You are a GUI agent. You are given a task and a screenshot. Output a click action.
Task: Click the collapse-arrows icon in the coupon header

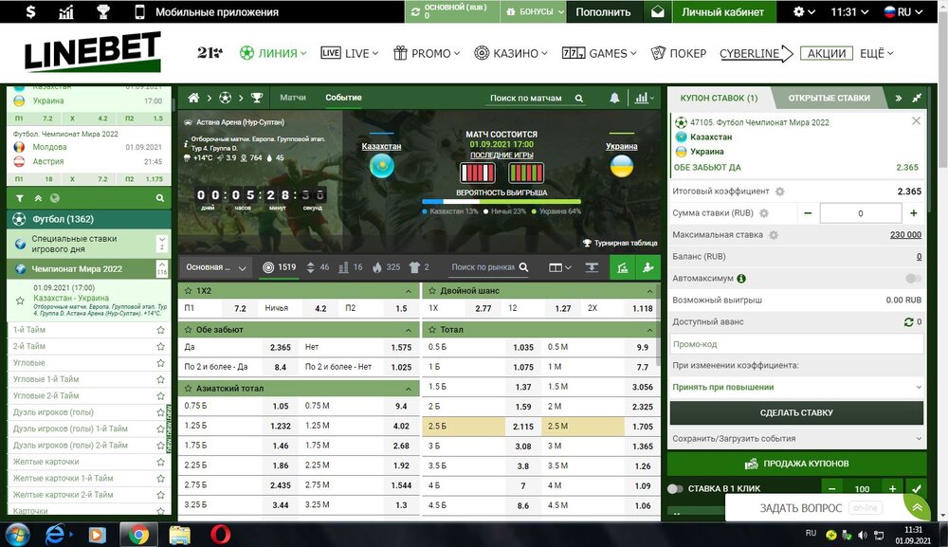click(x=917, y=98)
